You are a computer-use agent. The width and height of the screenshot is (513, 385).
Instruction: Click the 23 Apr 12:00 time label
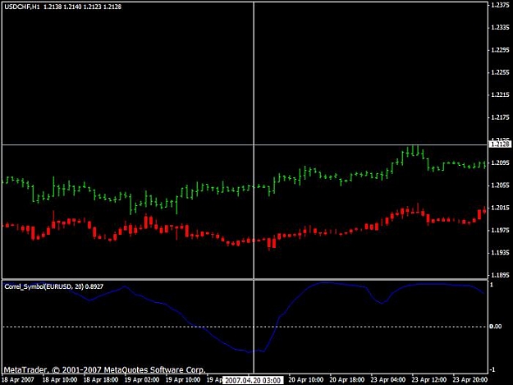pos(429,380)
